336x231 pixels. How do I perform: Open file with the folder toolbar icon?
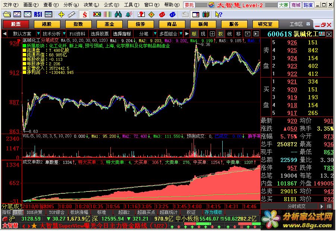click(7, 15)
